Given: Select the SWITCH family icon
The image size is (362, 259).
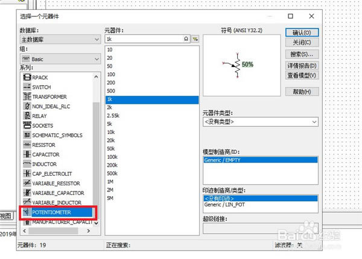Looking at the screenshot, I should pos(27,87).
